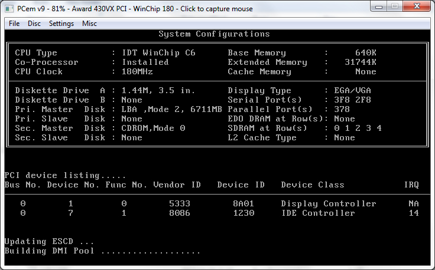
Task: Open the File menu
Action: point(14,24)
